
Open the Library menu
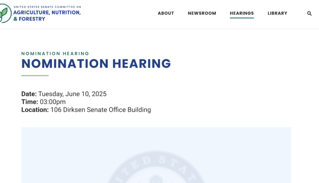277,13
